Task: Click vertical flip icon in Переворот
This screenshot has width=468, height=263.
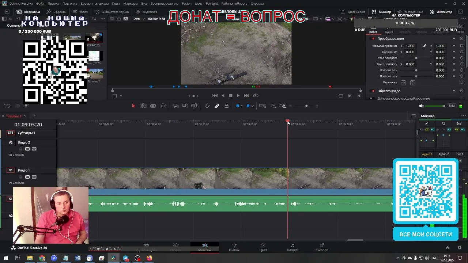Action: tap(413, 83)
